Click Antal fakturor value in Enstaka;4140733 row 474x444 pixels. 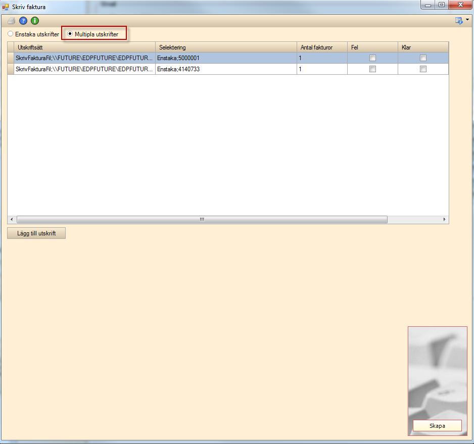322,69
